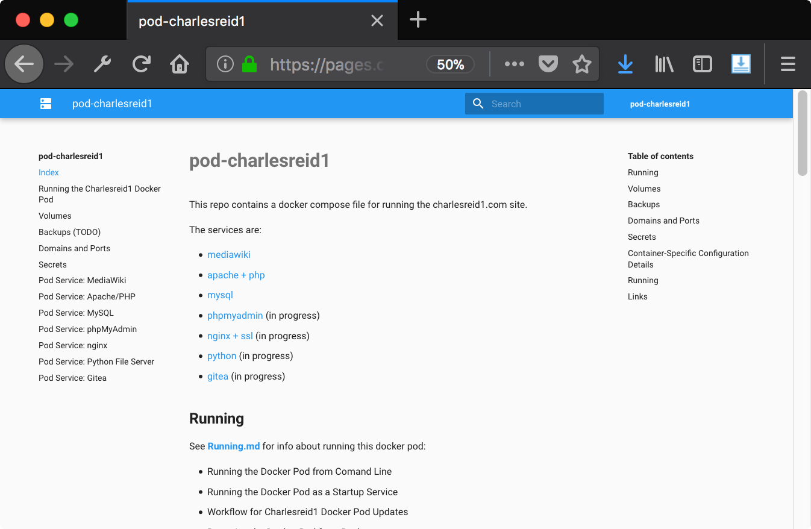Close the pod-charlesreid1 tab

(377, 21)
